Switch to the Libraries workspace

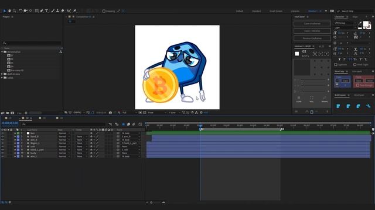coord(295,11)
